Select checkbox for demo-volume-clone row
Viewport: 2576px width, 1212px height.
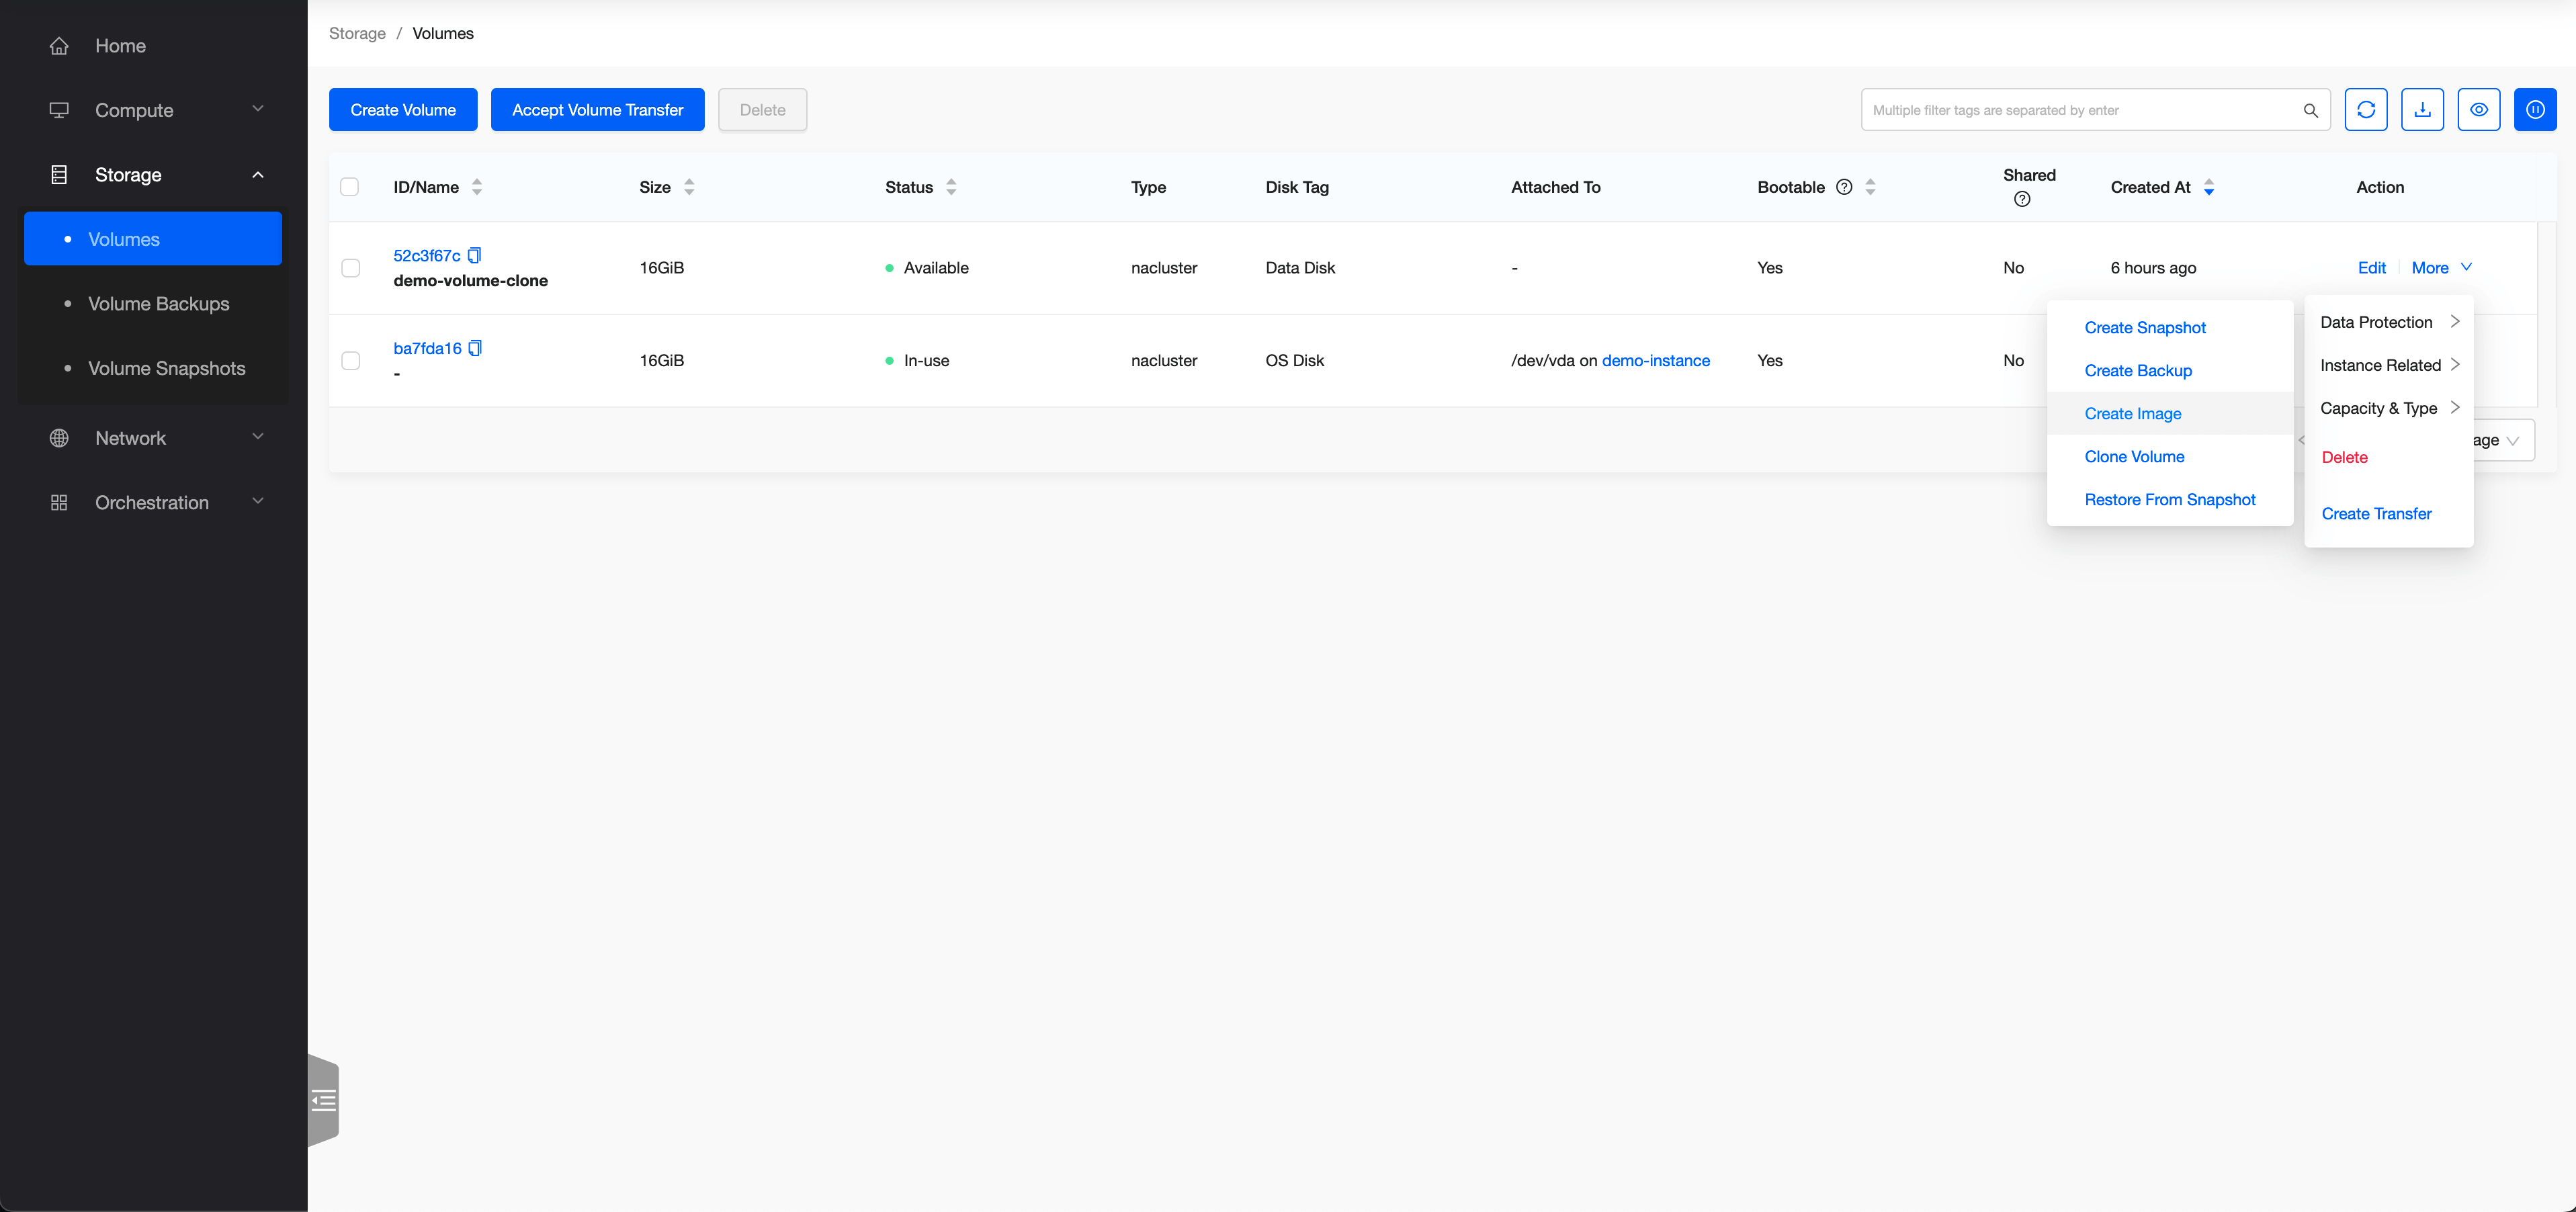click(351, 268)
